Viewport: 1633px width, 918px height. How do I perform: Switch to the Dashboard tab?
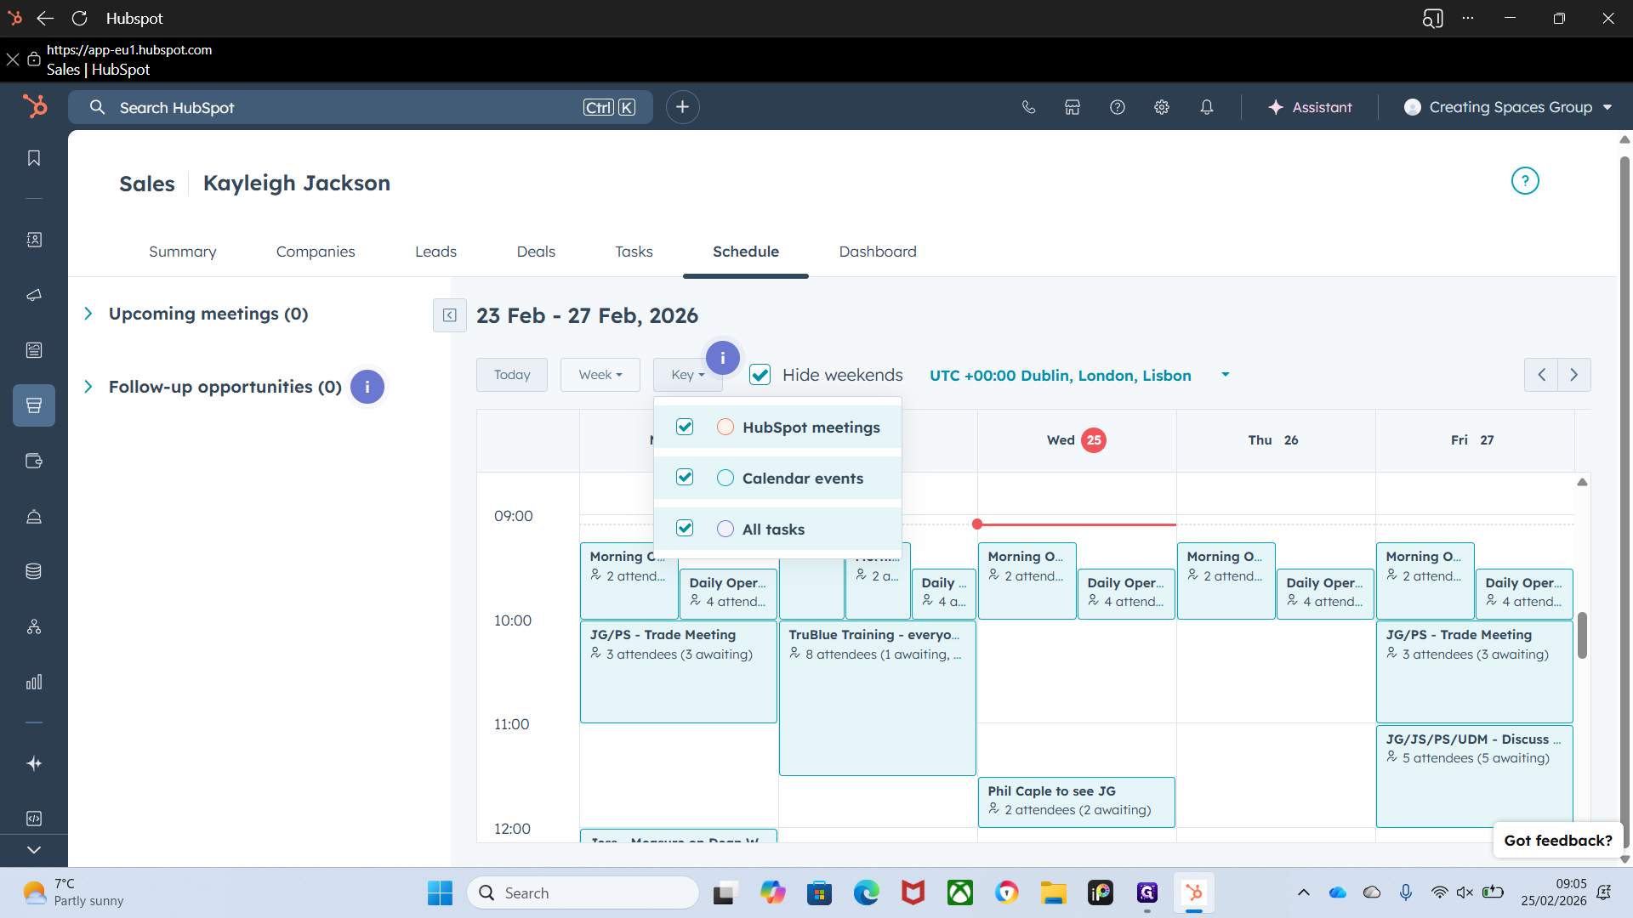tap(878, 252)
